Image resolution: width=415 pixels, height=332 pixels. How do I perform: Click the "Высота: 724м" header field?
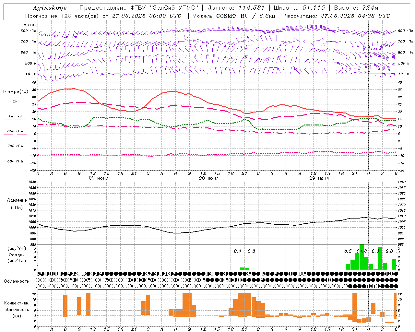coord(356,8)
